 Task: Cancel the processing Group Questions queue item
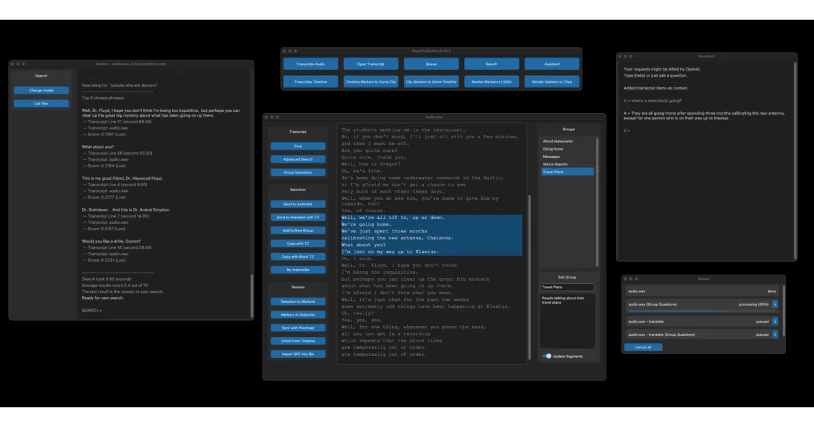point(775,304)
